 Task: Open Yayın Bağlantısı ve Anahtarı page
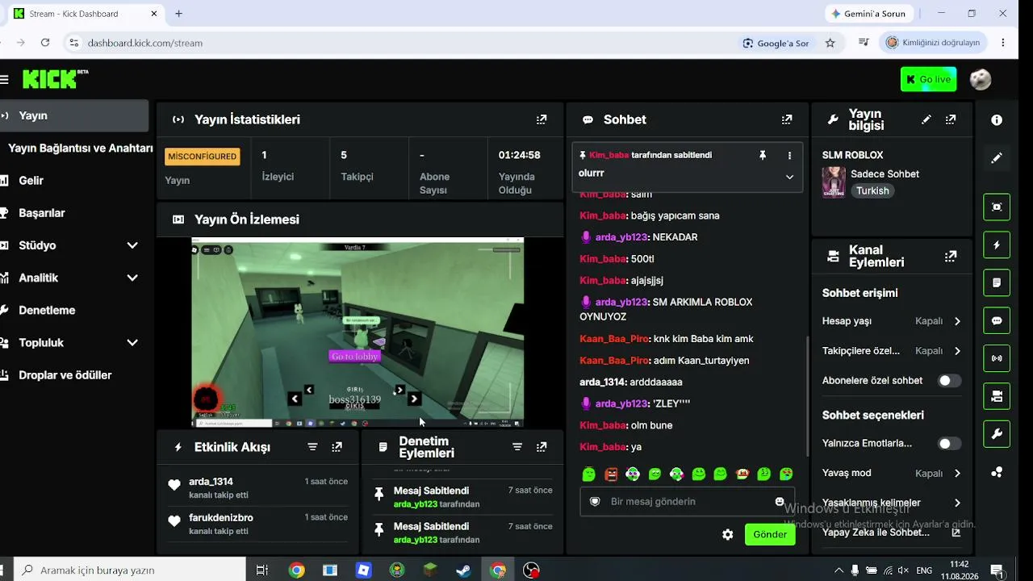pyautogui.click(x=80, y=148)
